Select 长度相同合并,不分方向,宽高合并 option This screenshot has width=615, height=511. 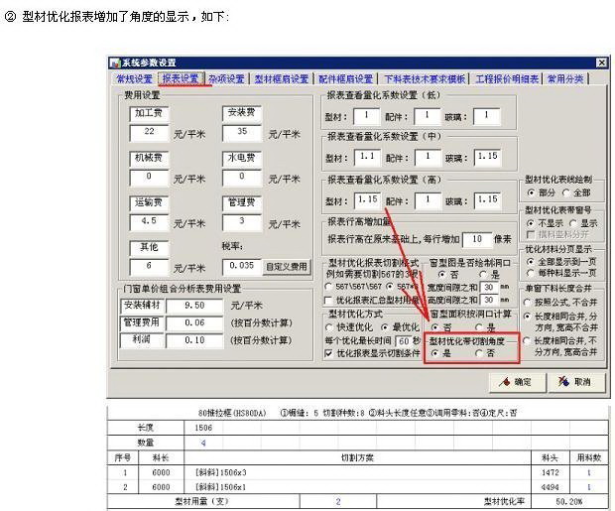coord(528,341)
